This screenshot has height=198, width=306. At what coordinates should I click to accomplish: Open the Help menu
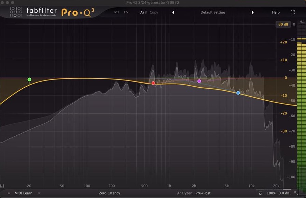point(276,12)
